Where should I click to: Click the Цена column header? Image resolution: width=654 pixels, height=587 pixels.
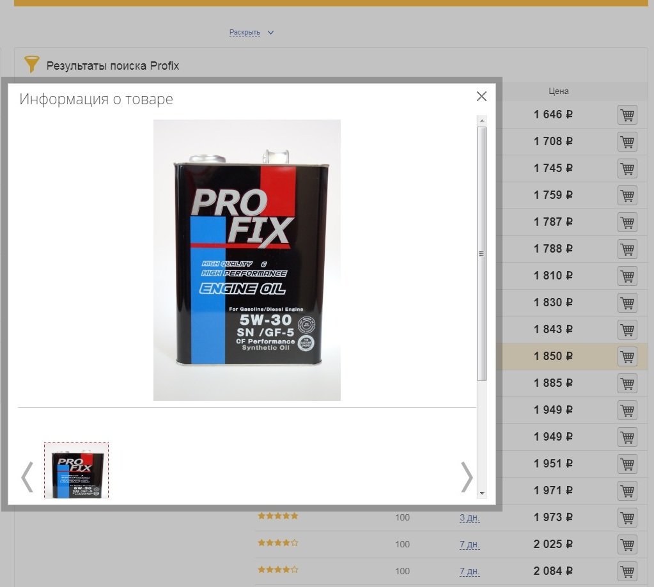[x=559, y=91]
